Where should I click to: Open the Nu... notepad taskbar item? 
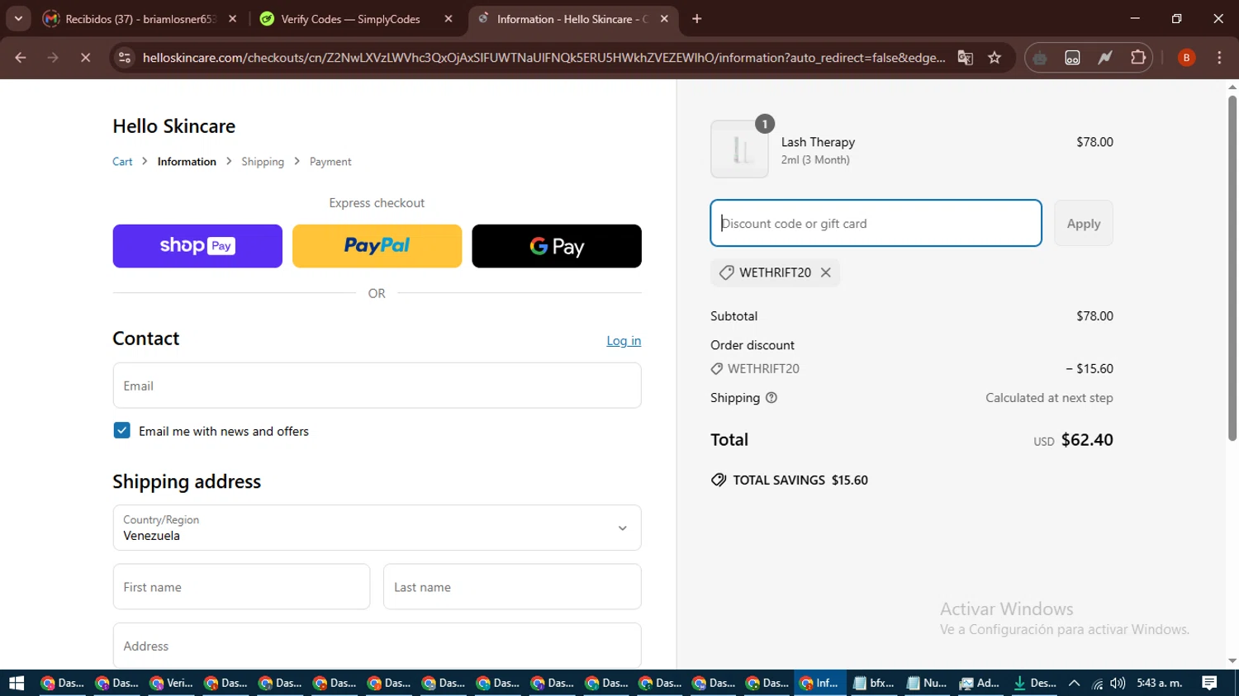click(927, 683)
